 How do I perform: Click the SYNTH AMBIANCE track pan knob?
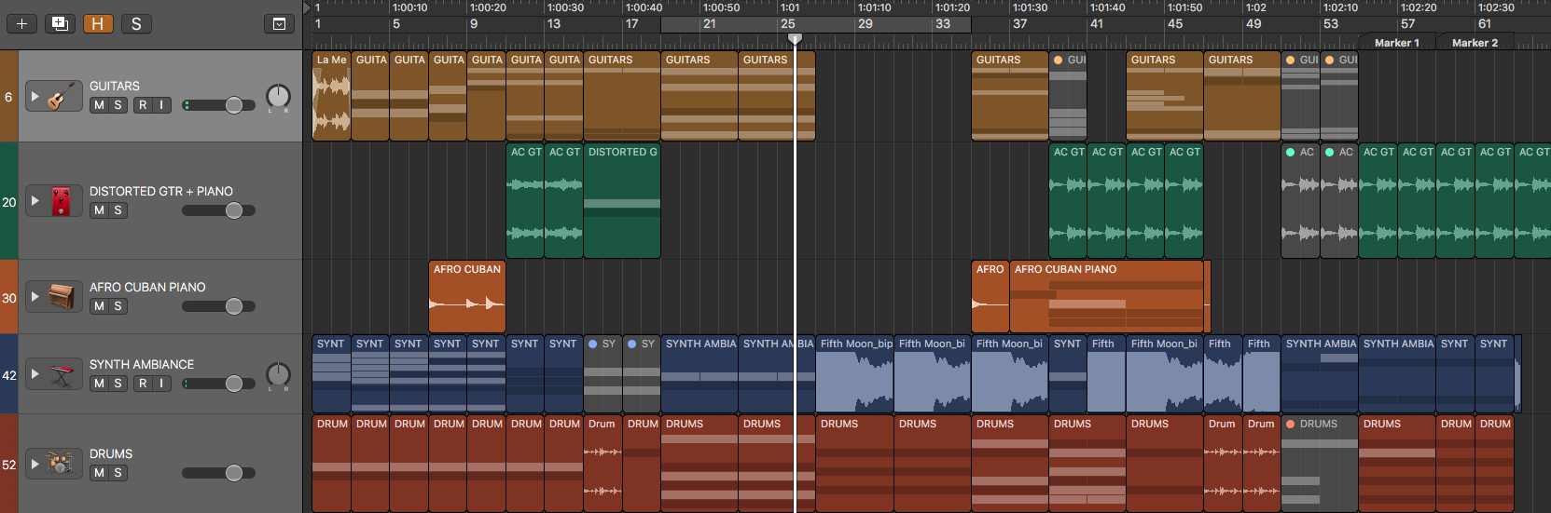pyautogui.click(x=278, y=374)
